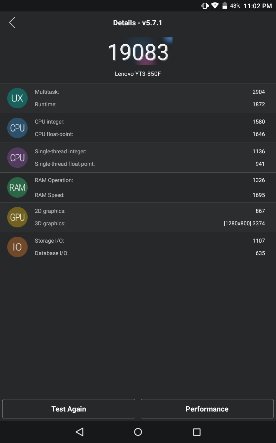The image size is (276, 443).
Task: Tap the yellow GPU category icon
Action: tap(17, 217)
